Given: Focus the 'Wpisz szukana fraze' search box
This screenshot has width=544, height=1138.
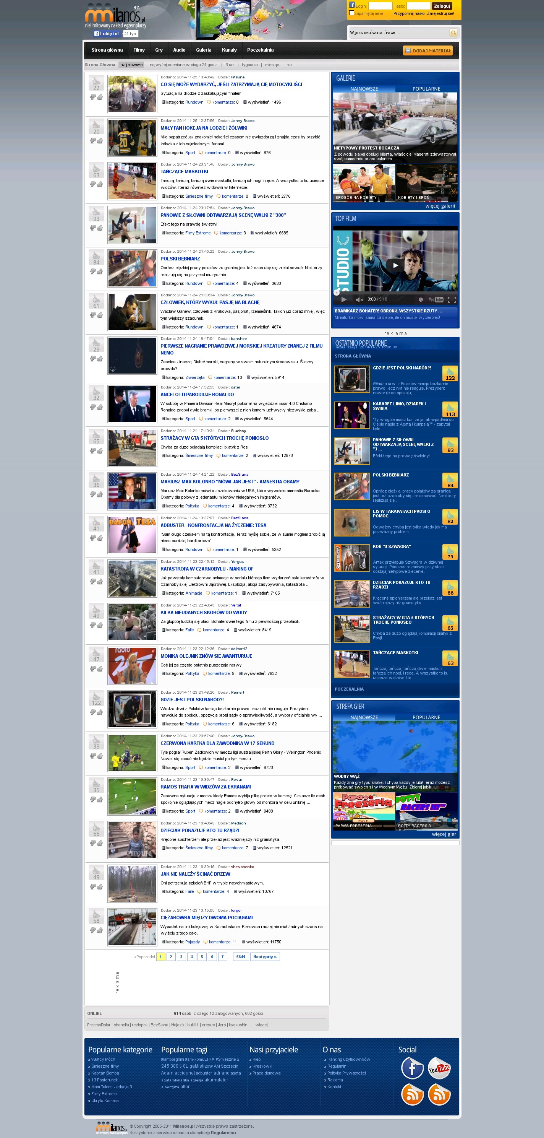Looking at the screenshot, I should 398,33.
